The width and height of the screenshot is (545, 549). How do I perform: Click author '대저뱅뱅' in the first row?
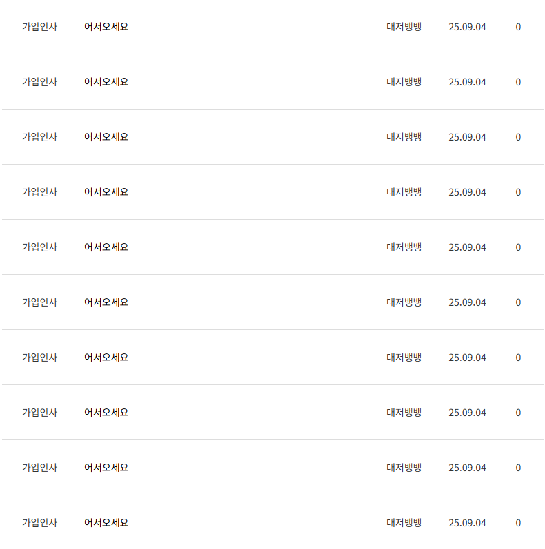(x=404, y=27)
